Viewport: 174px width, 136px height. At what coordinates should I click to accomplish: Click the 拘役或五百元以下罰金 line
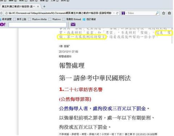[85, 127]
